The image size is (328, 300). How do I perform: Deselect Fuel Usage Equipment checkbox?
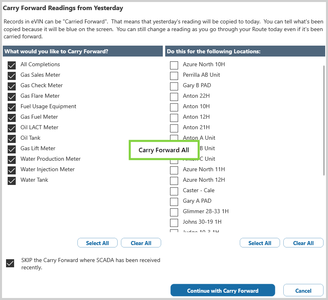pyautogui.click(x=12, y=107)
